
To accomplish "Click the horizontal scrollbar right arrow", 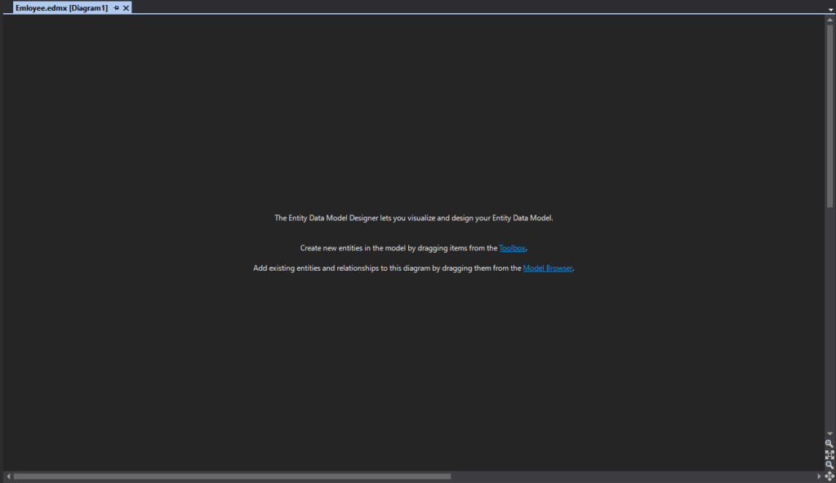I will 819,476.
